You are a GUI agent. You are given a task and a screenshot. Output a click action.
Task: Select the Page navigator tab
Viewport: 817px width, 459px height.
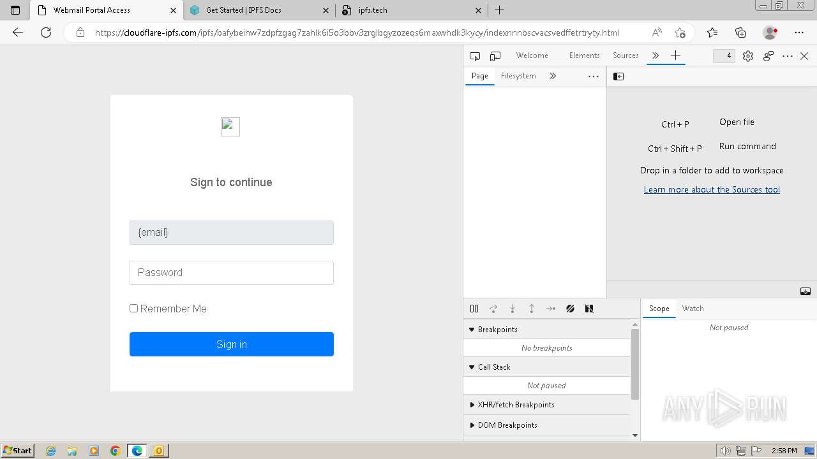click(479, 76)
